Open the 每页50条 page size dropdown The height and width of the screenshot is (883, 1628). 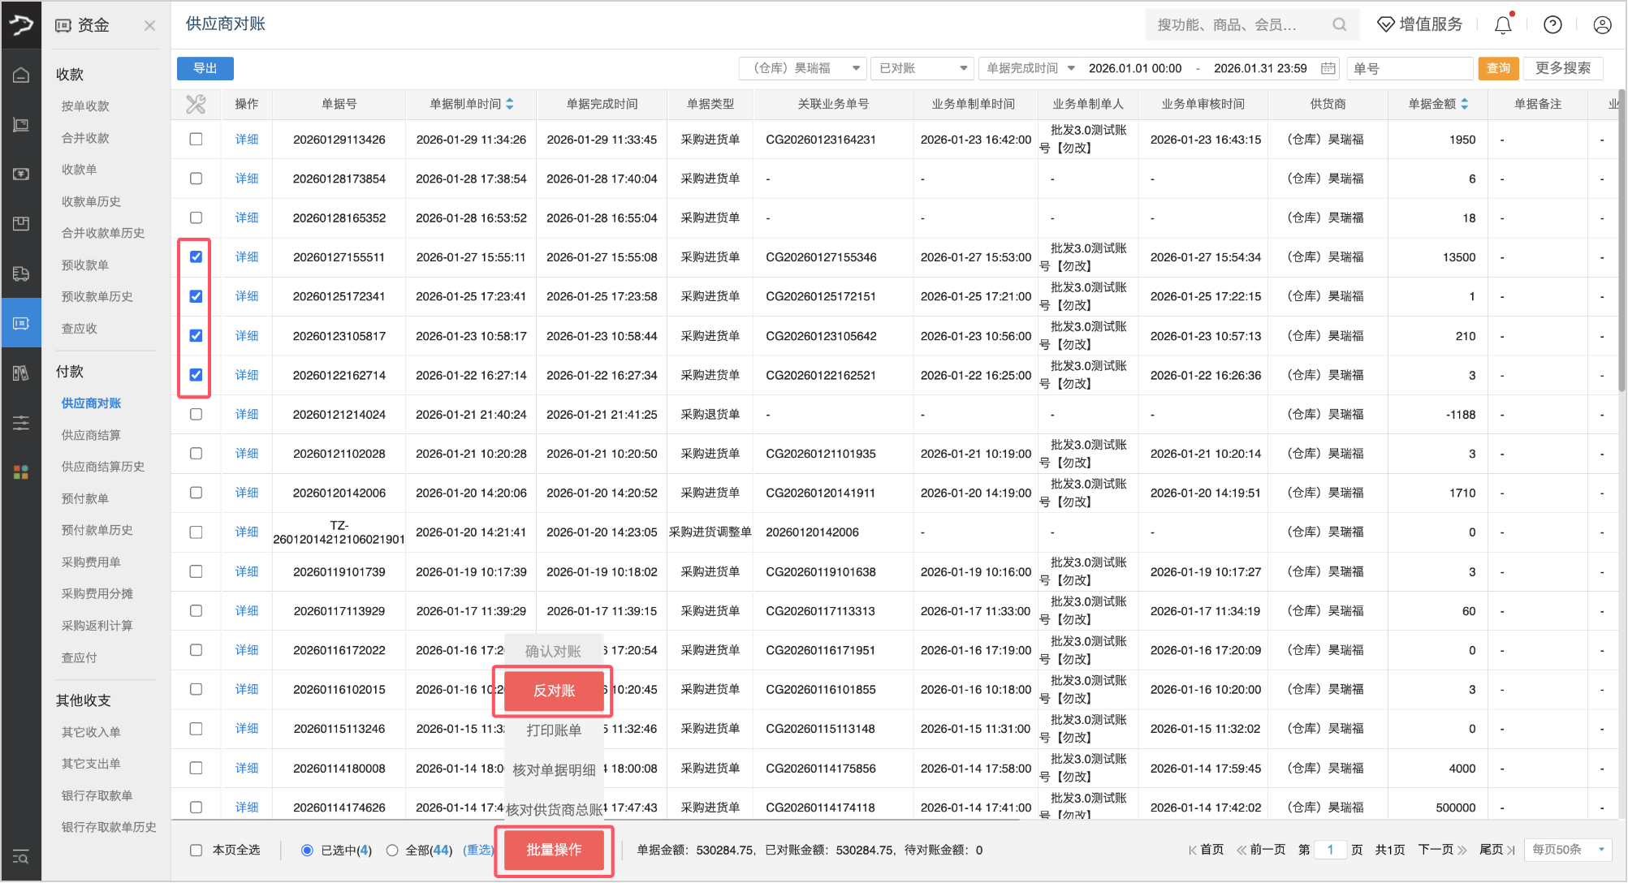(1567, 850)
